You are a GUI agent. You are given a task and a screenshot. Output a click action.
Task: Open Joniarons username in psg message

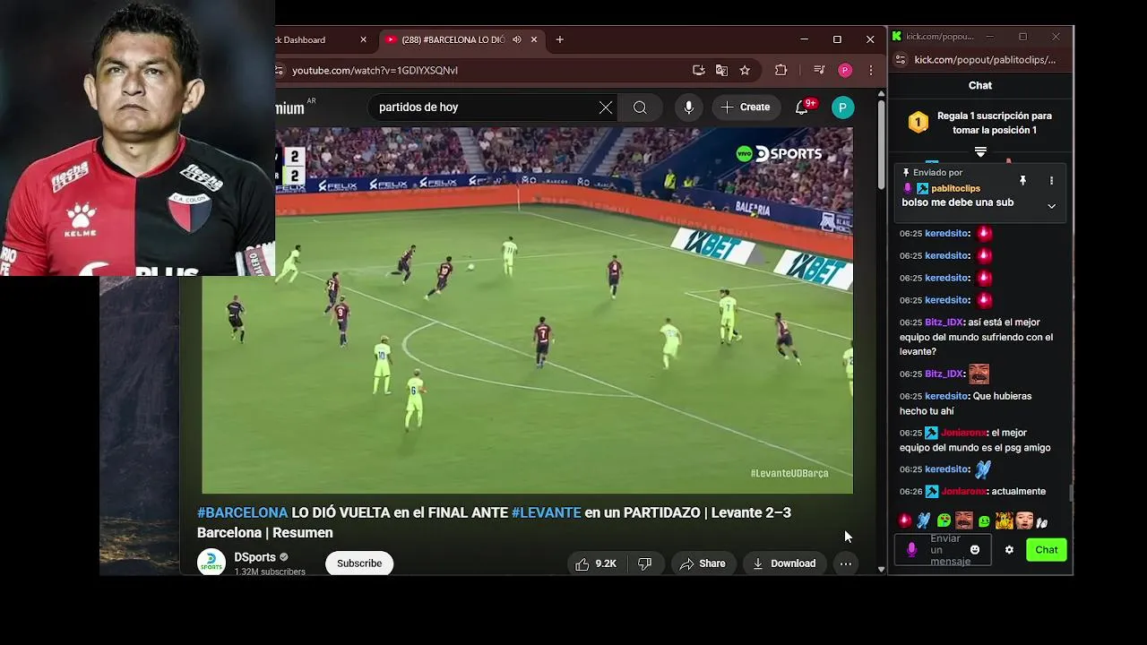click(x=963, y=433)
